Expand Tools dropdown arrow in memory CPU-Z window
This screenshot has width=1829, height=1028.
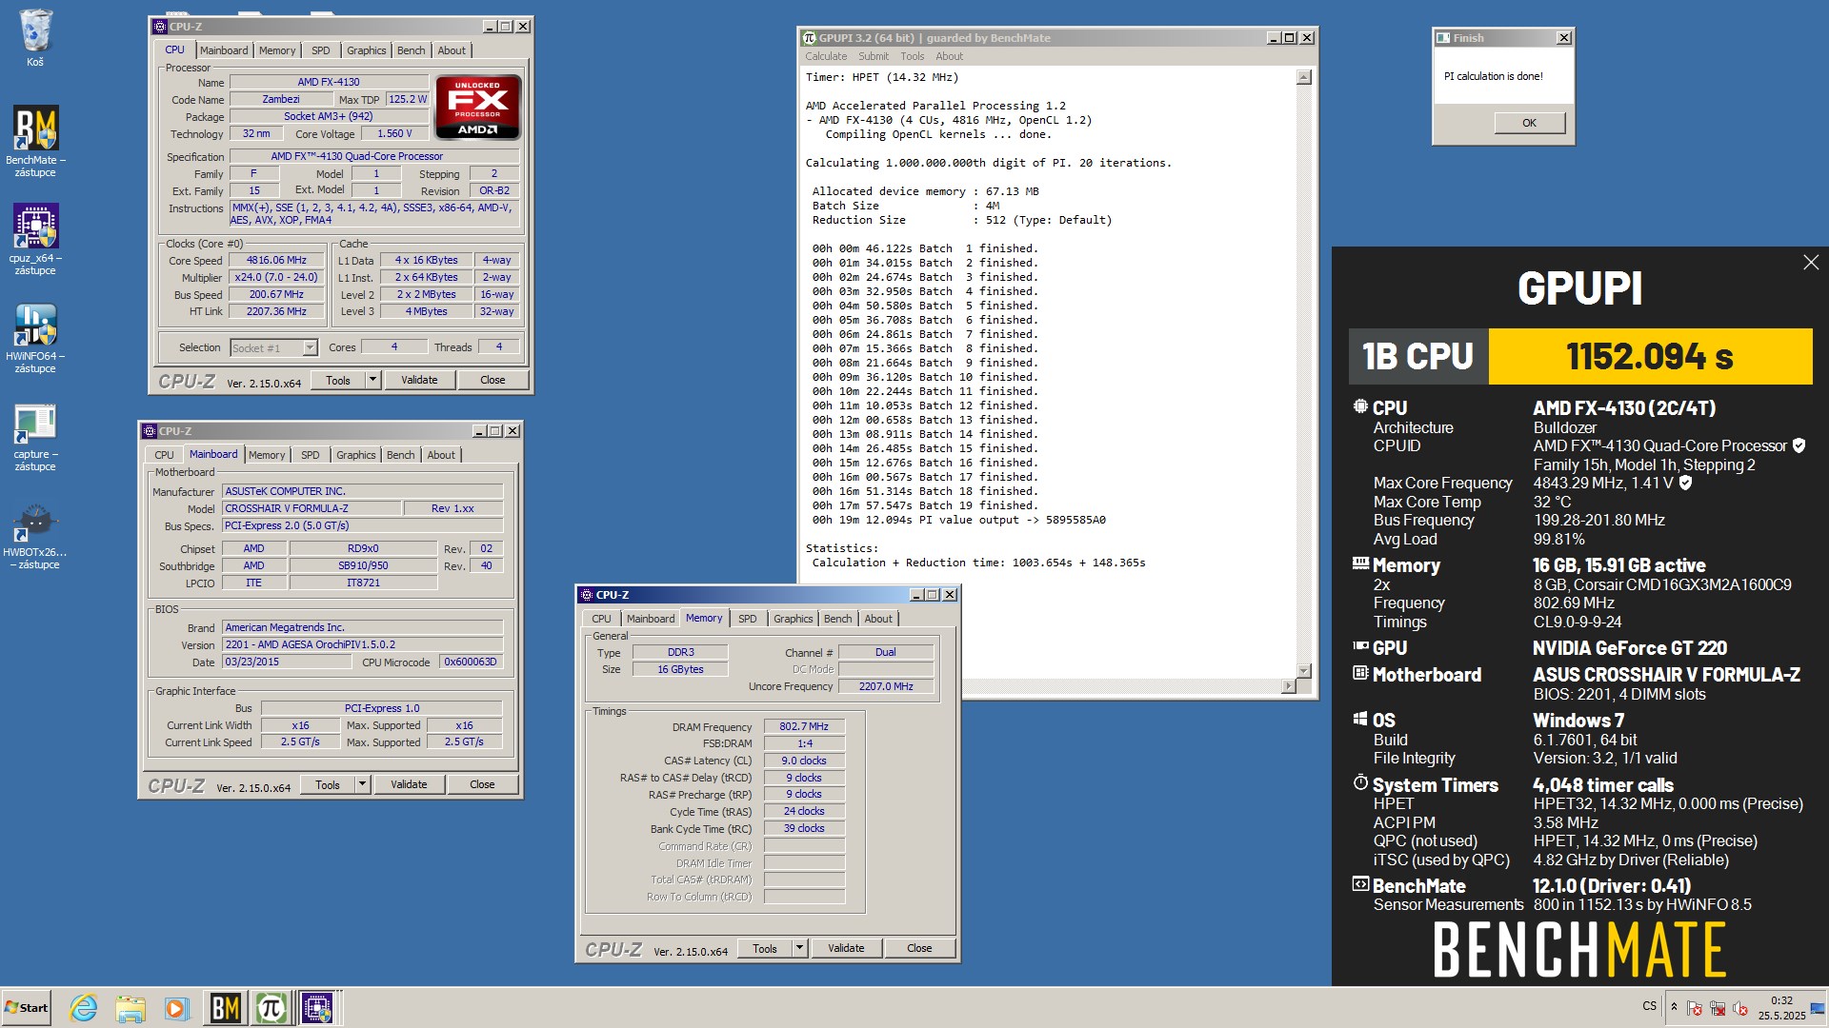coord(800,948)
